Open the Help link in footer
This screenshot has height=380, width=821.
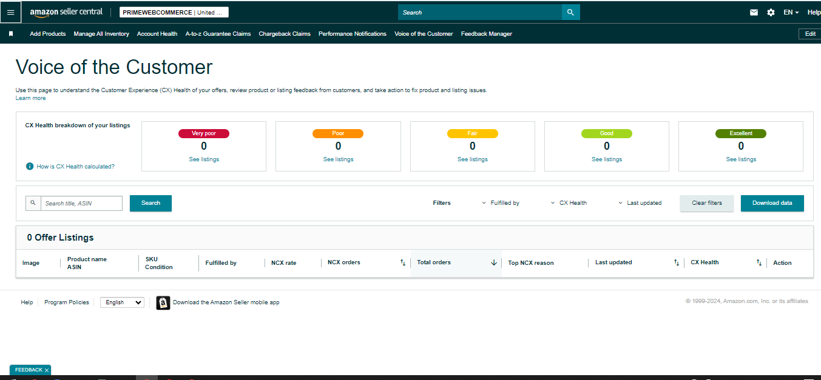coord(27,302)
